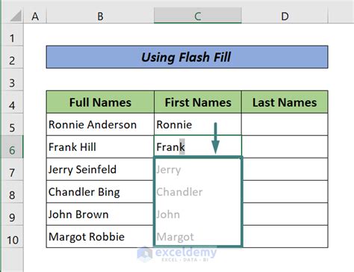The height and width of the screenshot is (272, 354).
Task: Select row 10 header
Action: coord(12,240)
